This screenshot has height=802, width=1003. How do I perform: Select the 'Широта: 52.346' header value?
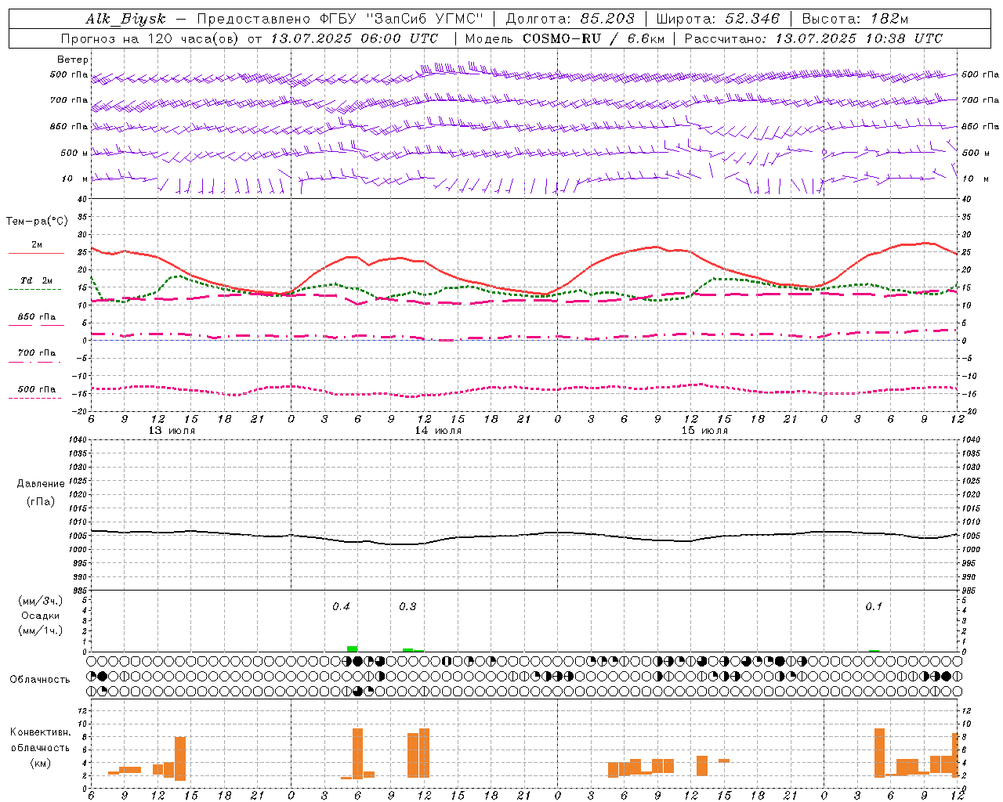718,19
